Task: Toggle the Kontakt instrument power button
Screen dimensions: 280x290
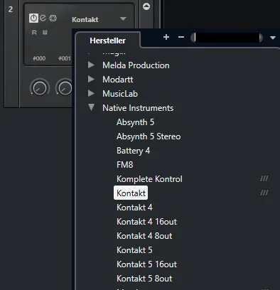Action: 33,18
